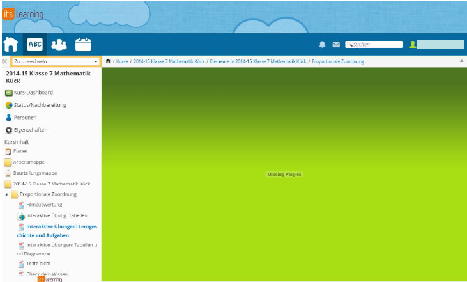
Task: Open the calendar icon in navbar
Action: (x=83, y=45)
